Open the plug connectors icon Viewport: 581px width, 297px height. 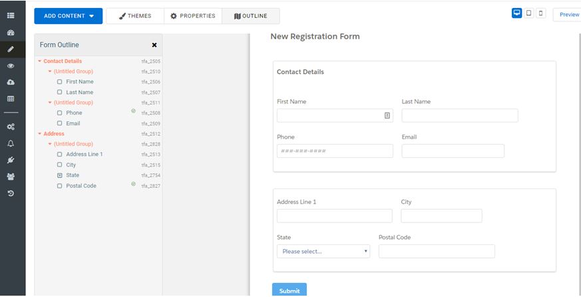click(11, 160)
